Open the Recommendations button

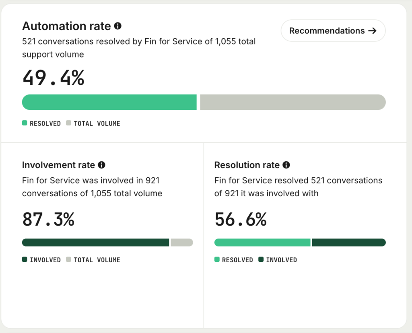[x=333, y=31]
